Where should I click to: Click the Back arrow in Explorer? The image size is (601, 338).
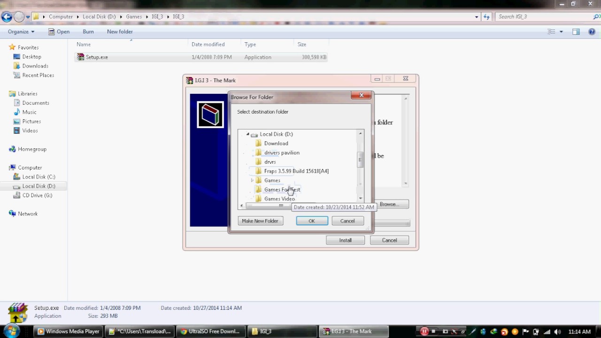(x=7, y=17)
